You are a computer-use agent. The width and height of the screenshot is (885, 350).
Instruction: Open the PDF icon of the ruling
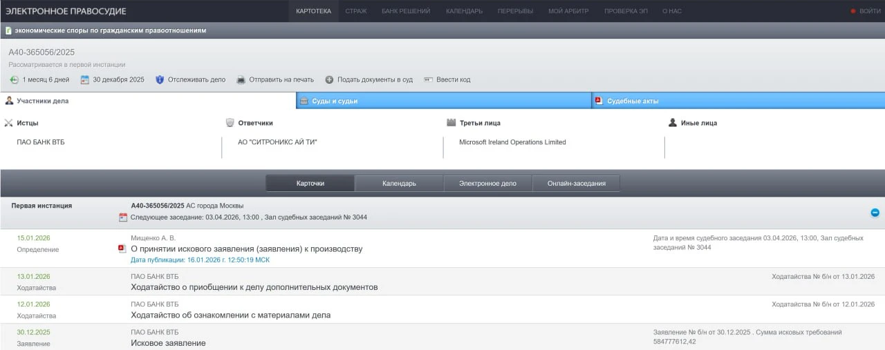122,249
